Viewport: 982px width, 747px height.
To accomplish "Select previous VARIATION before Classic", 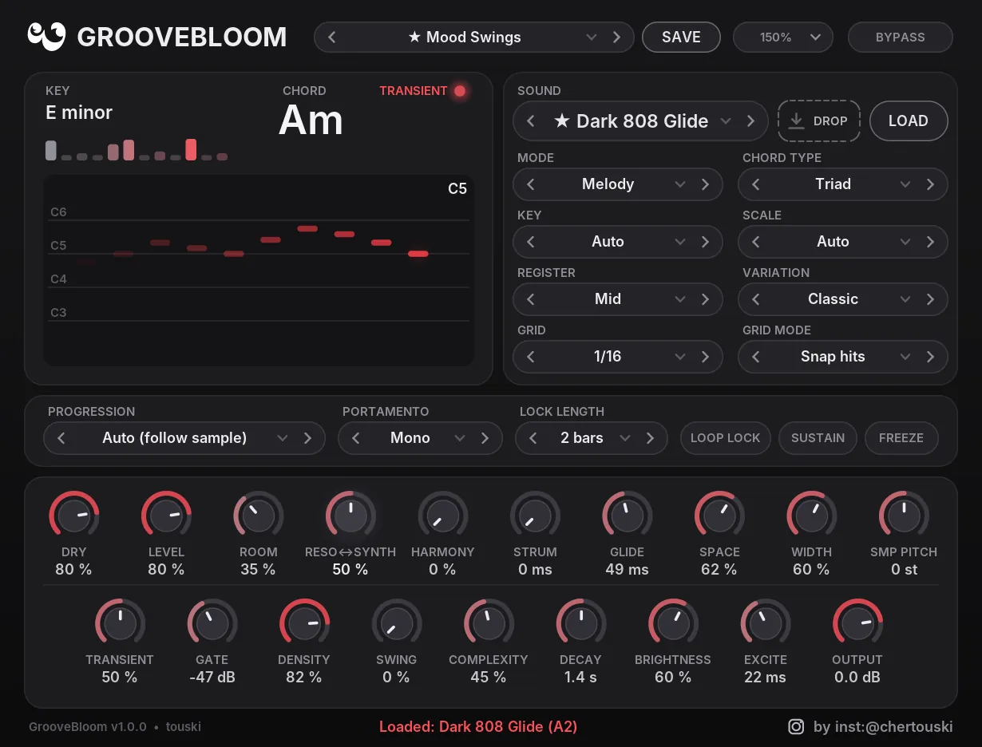I will click(756, 298).
